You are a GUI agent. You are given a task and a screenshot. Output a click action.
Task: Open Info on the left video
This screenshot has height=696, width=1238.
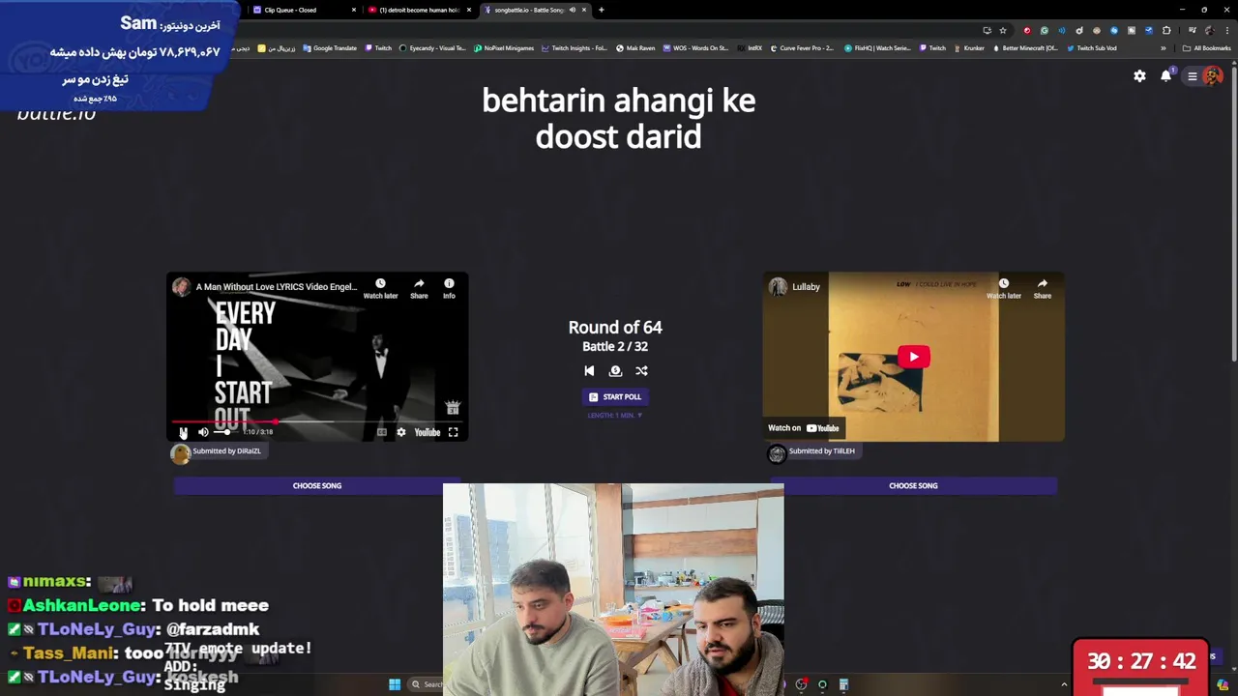coord(449,288)
